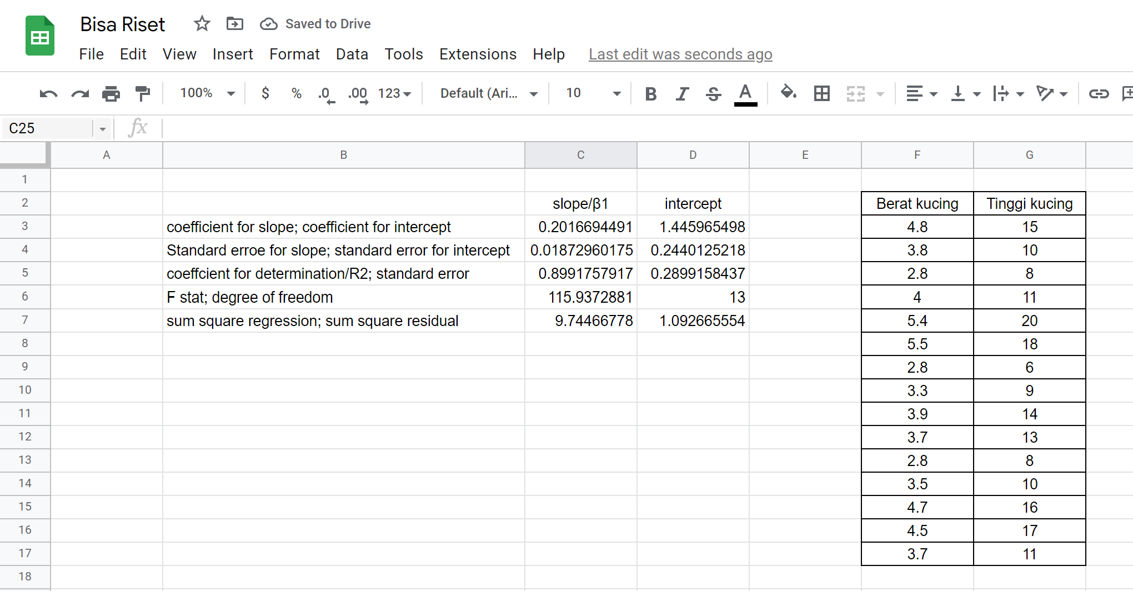The height and width of the screenshot is (591, 1133).
Task: Apply strikethrough formatting
Action: coord(713,93)
